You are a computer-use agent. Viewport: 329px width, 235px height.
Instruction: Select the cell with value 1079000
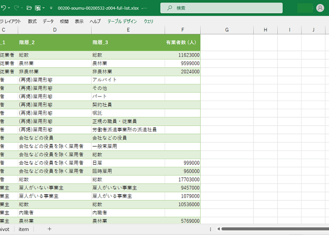click(183, 196)
